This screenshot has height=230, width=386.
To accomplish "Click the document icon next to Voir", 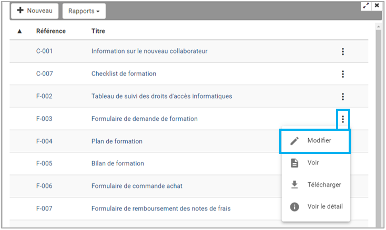I will [295, 163].
